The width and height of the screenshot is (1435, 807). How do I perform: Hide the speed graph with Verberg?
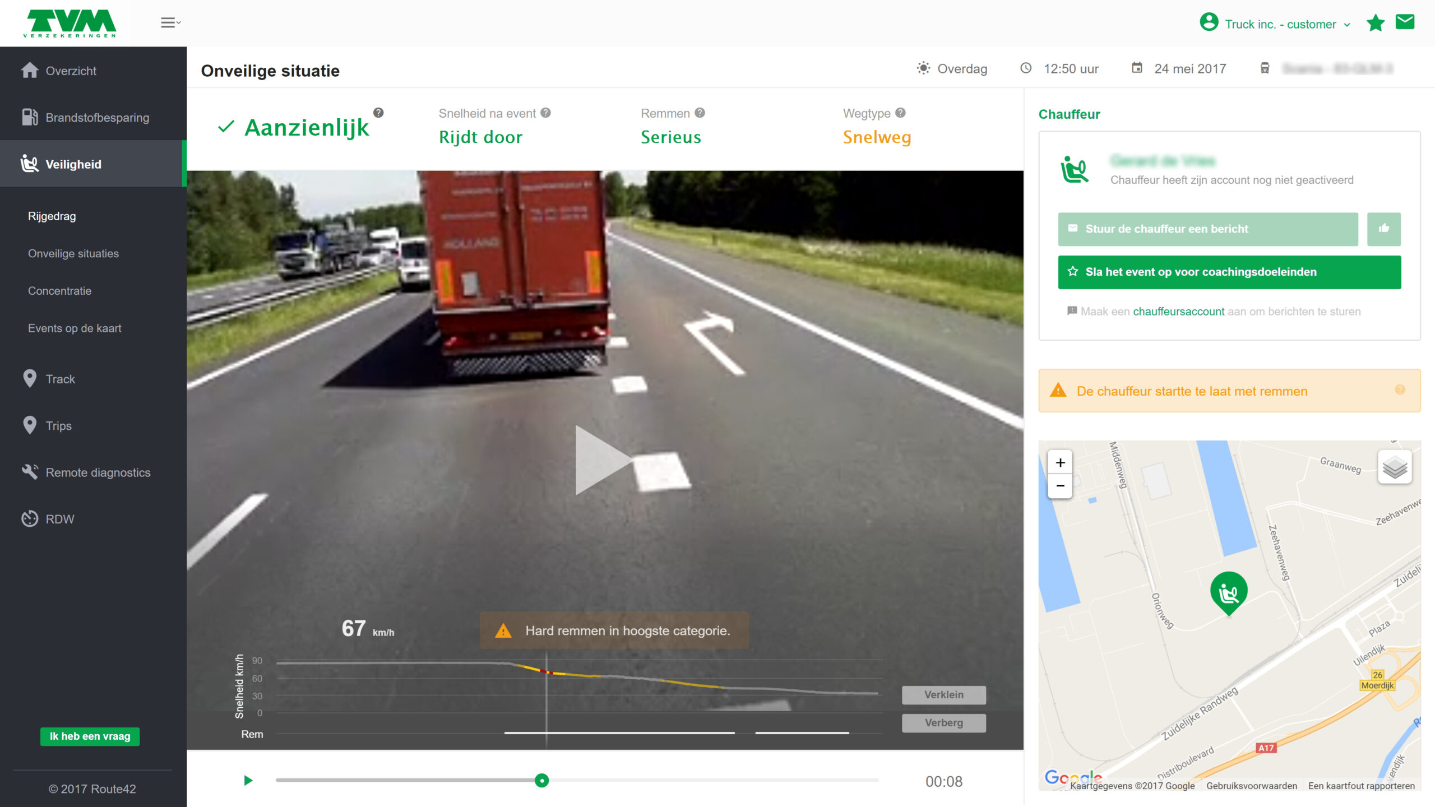[943, 723]
